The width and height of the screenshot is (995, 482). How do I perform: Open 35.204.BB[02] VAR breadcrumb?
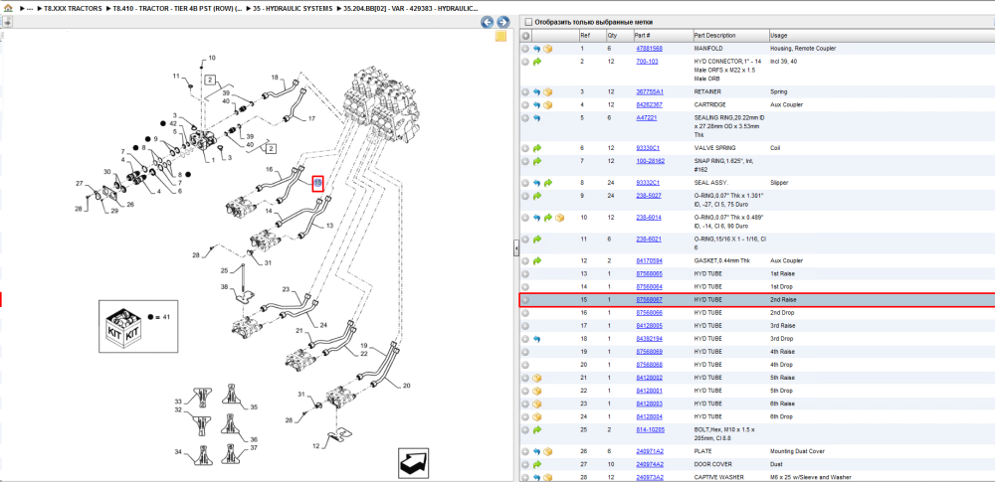(x=411, y=8)
